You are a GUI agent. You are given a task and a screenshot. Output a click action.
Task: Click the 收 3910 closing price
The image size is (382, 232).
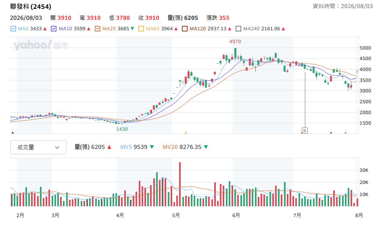pos(148,18)
